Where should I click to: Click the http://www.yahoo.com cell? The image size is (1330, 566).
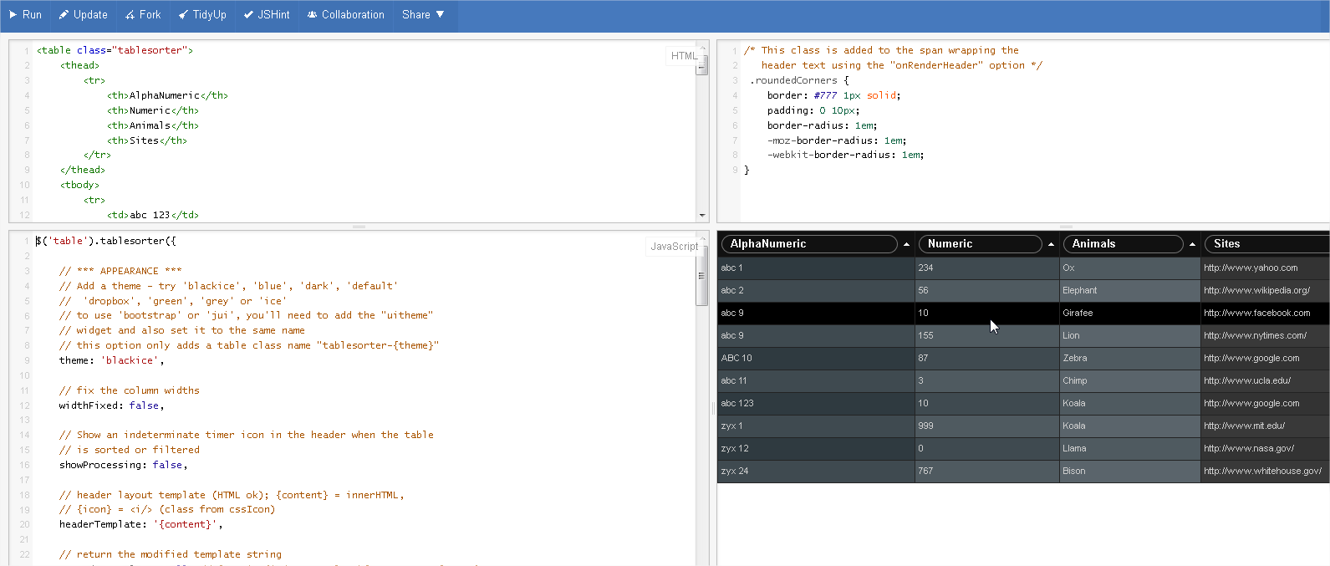(x=1265, y=268)
